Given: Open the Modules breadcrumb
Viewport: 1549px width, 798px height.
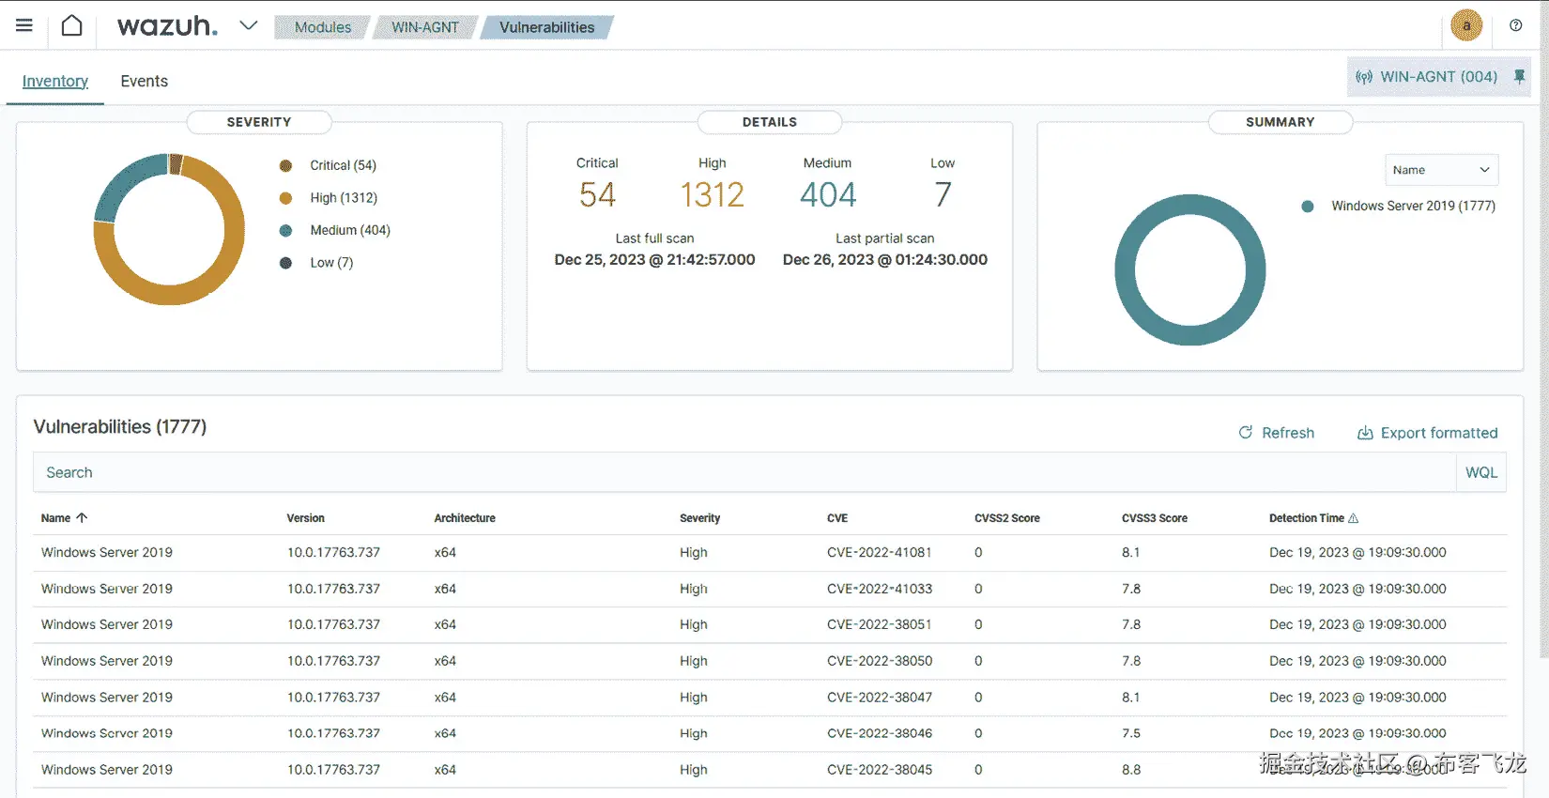Looking at the screenshot, I should pyautogui.click(x=322, y=27).
